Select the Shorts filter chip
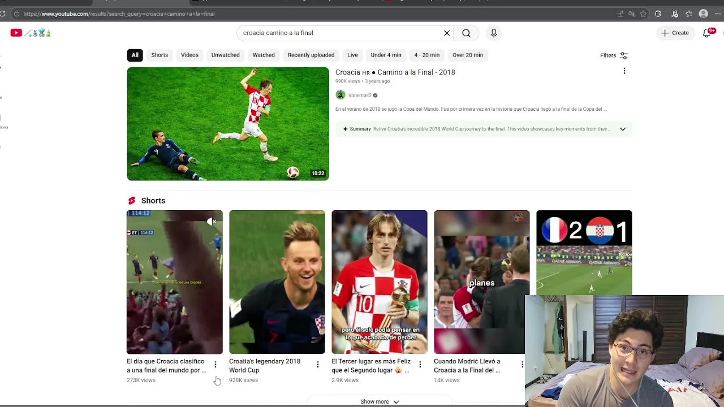 pos(160,55)
